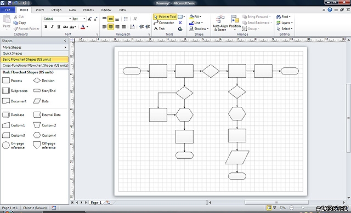Viewport: 351px width, 213px height.
Task: Switch to the Review tab
Action: point(106,10)
